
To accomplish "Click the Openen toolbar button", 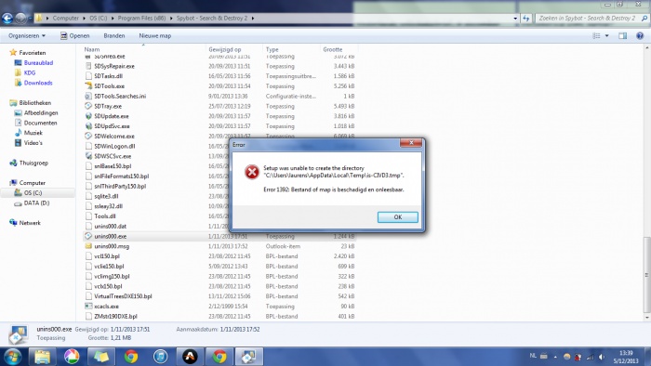I will tap(75, 36).
